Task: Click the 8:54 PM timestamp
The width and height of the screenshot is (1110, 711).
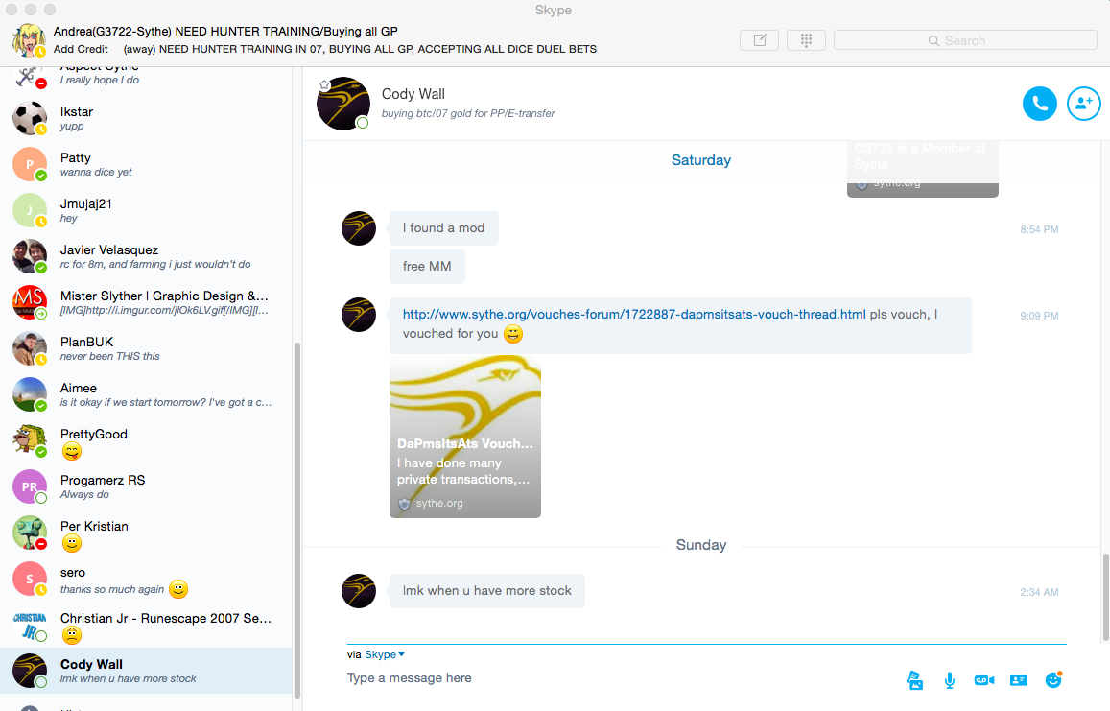Action: (1039, 229)
